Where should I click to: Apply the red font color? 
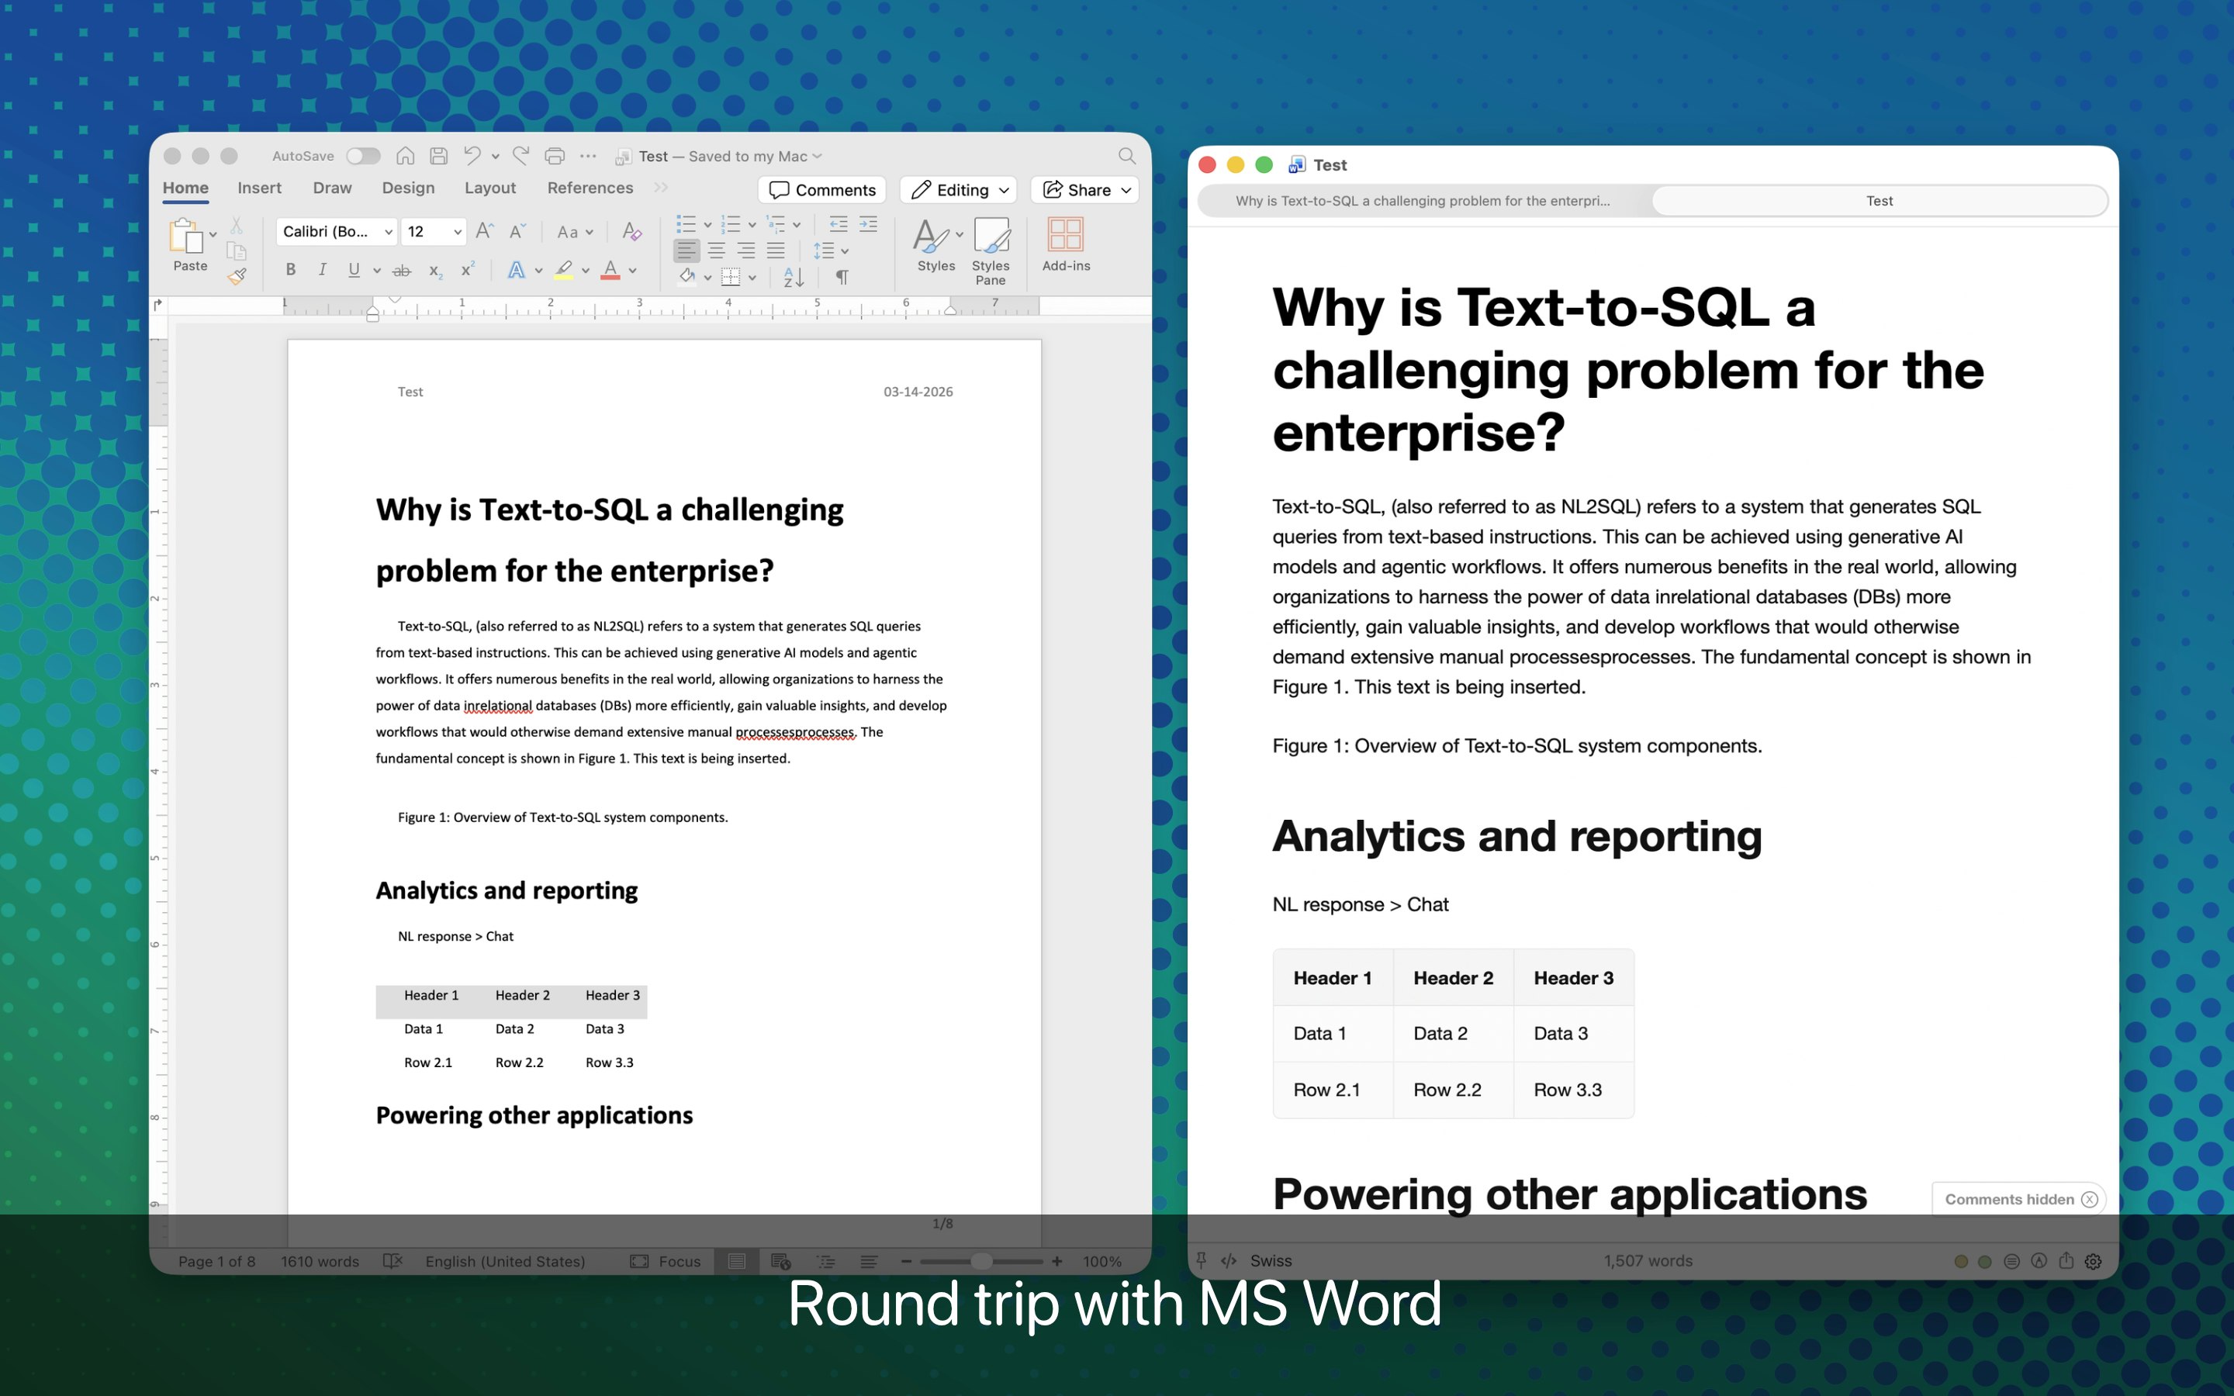tap(610, 270)
